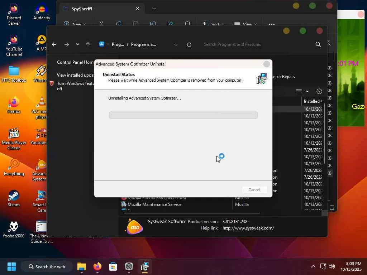
Task: Open Firefox from the taskbar
Action: [97, 266]
